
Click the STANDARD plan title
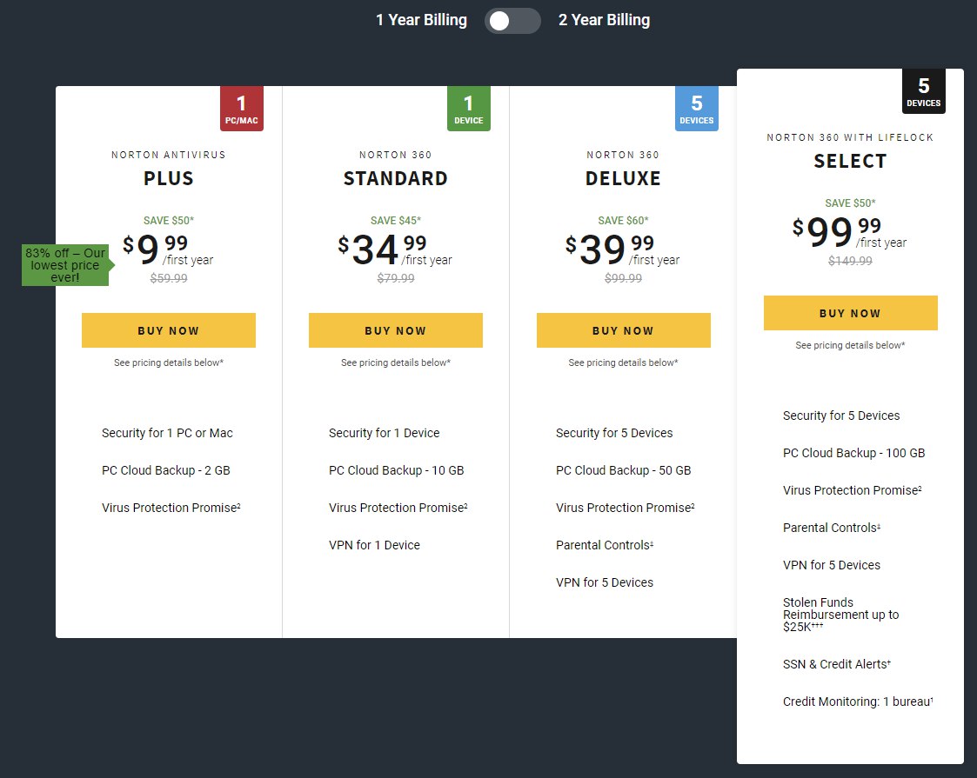point(396,178)
